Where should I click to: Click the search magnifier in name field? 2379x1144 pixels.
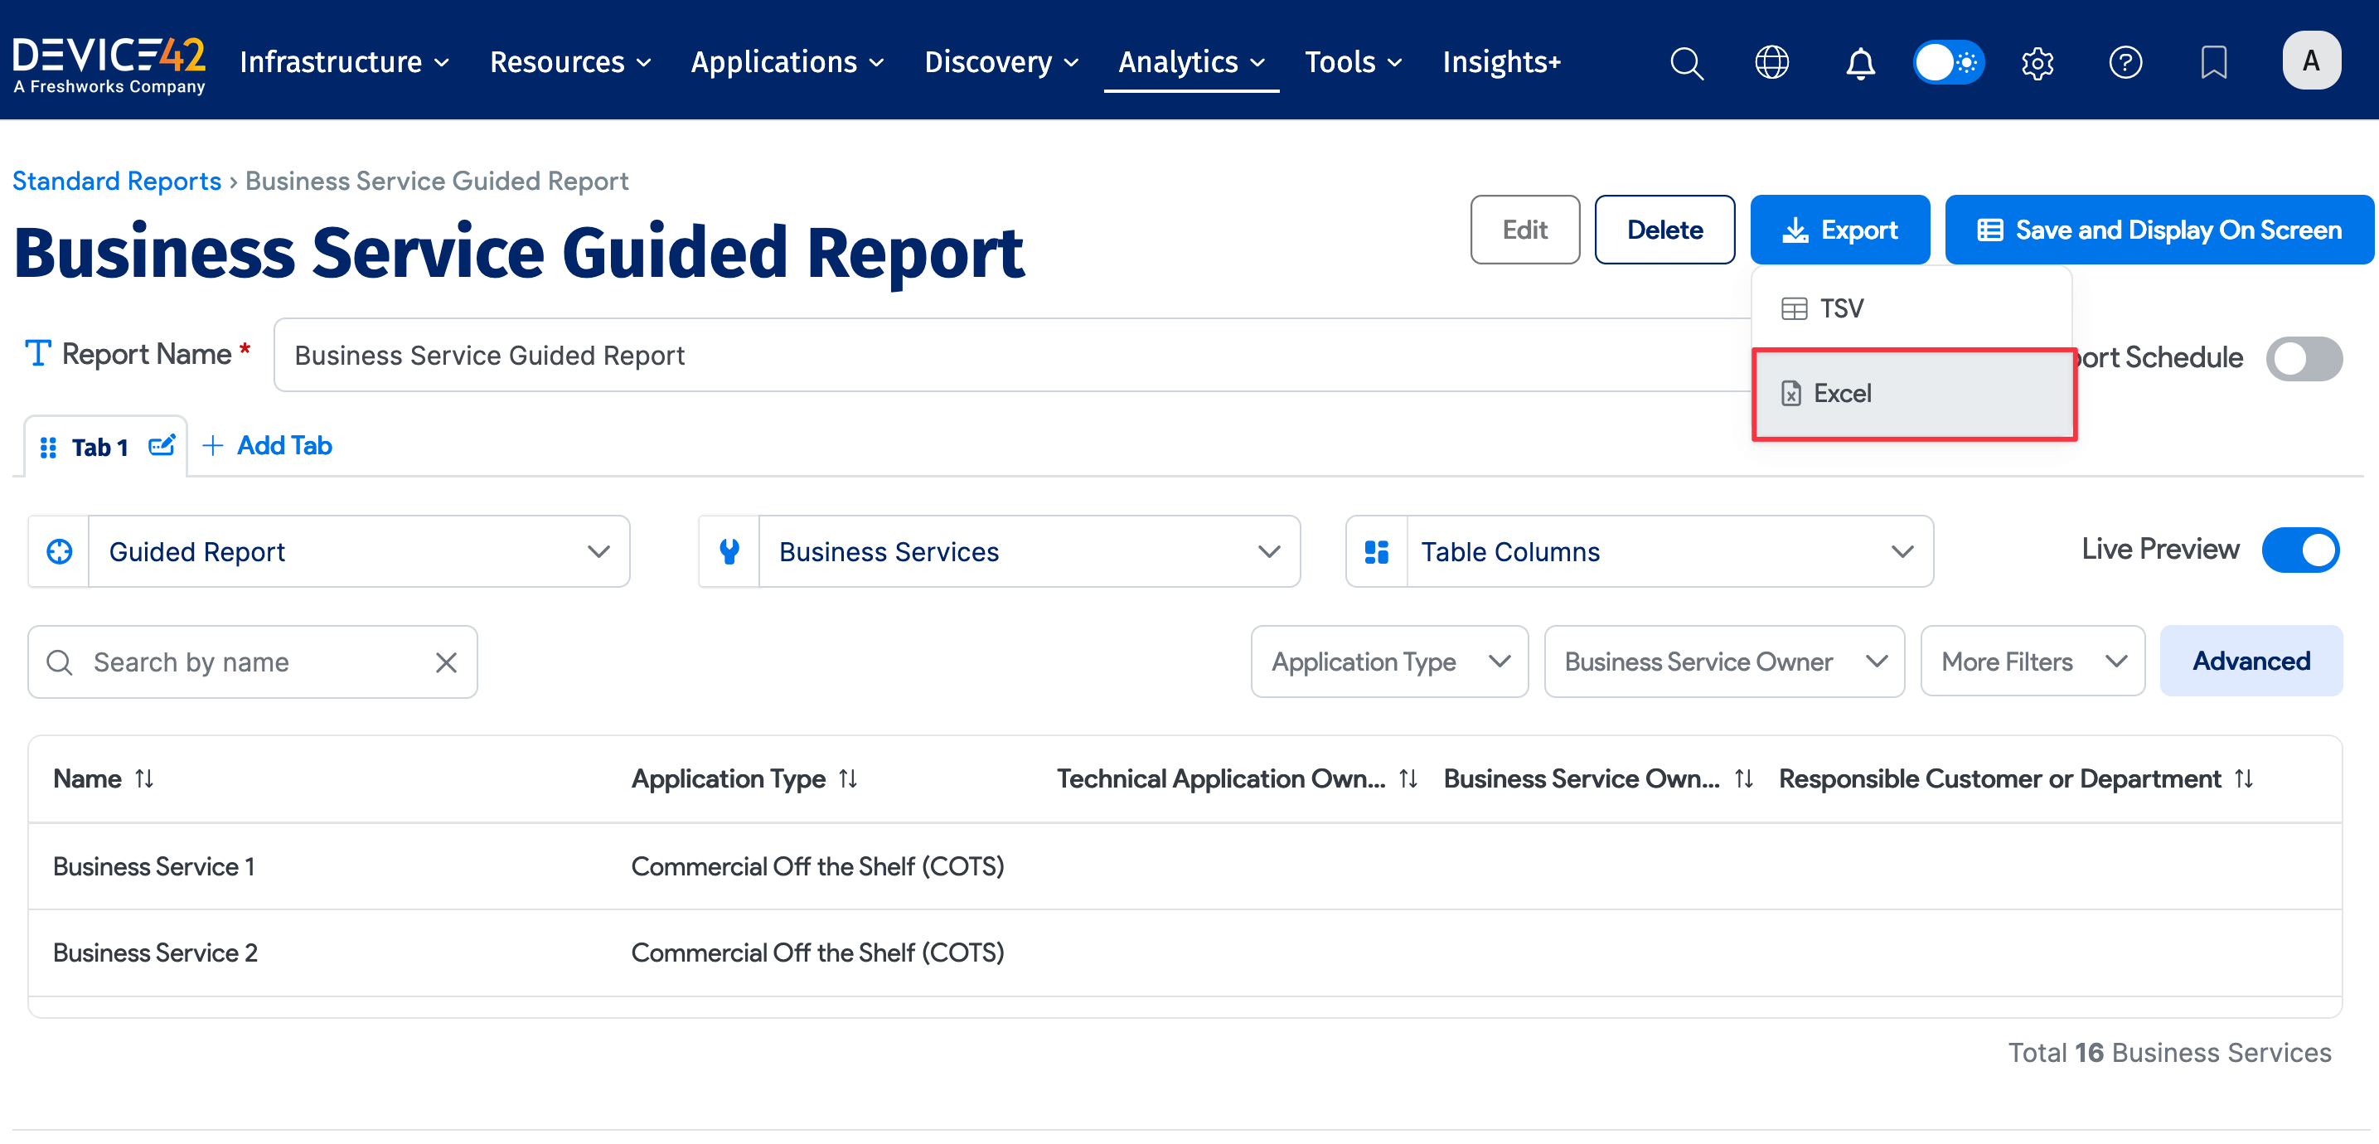(59, 662)
